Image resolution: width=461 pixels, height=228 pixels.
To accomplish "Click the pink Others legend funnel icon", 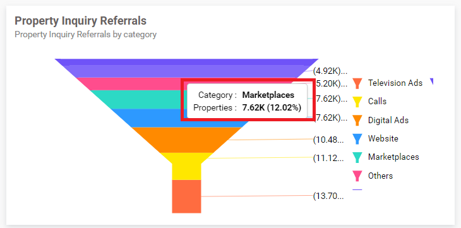I will [x=357, y=176].
